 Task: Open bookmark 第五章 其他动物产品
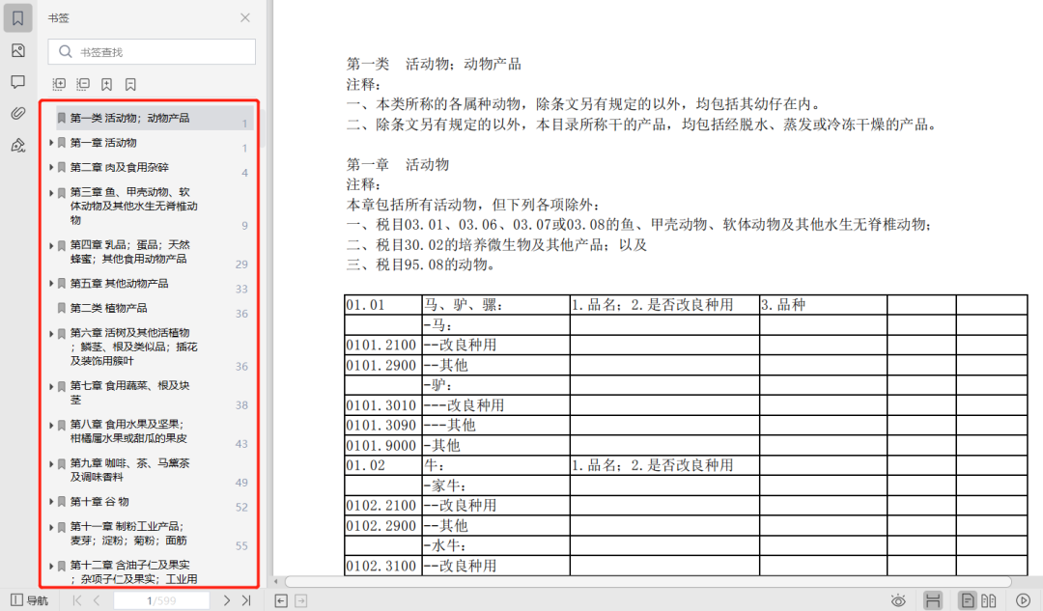pos(119,283)
